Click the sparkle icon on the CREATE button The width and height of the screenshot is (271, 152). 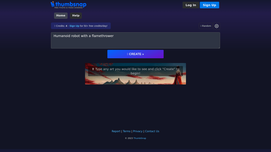[x=128, y=54]
